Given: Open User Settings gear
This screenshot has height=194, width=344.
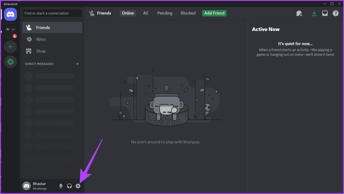Looking at the screenshot, I should click(78, 186).
